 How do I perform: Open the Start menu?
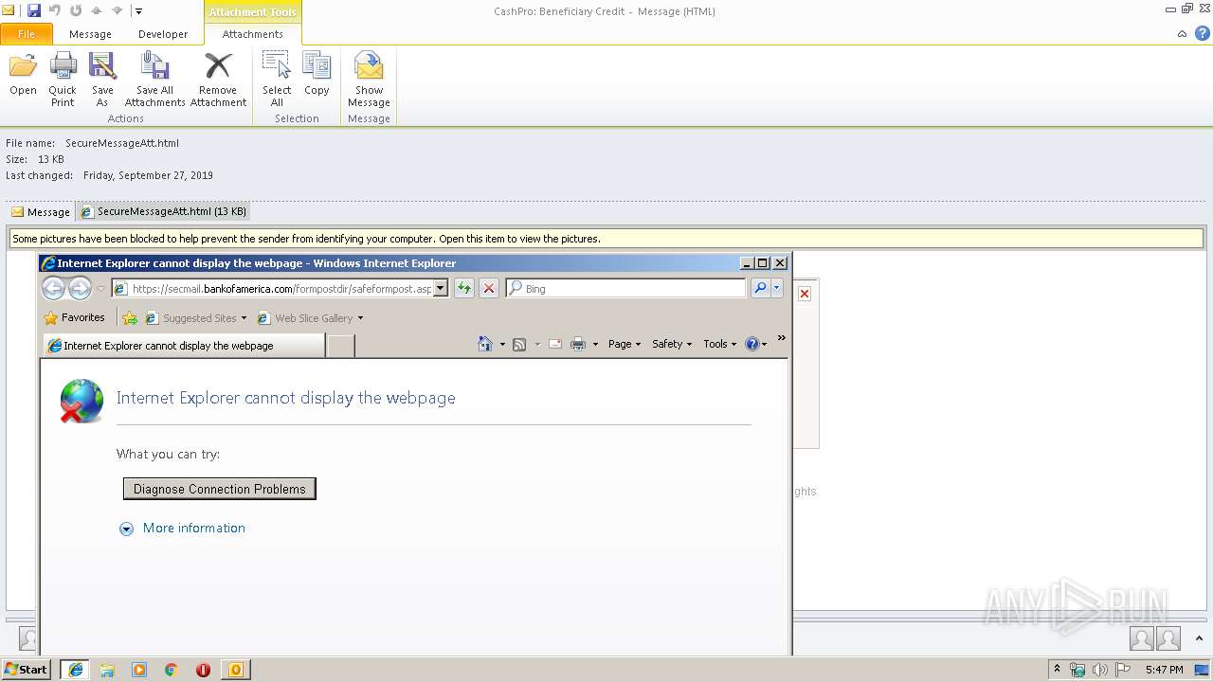[26, 670]
